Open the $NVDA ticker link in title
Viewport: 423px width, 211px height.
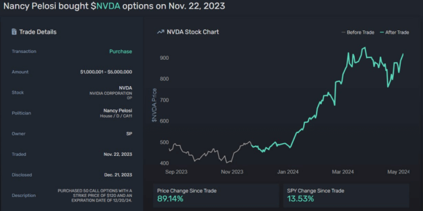point(105,6)
